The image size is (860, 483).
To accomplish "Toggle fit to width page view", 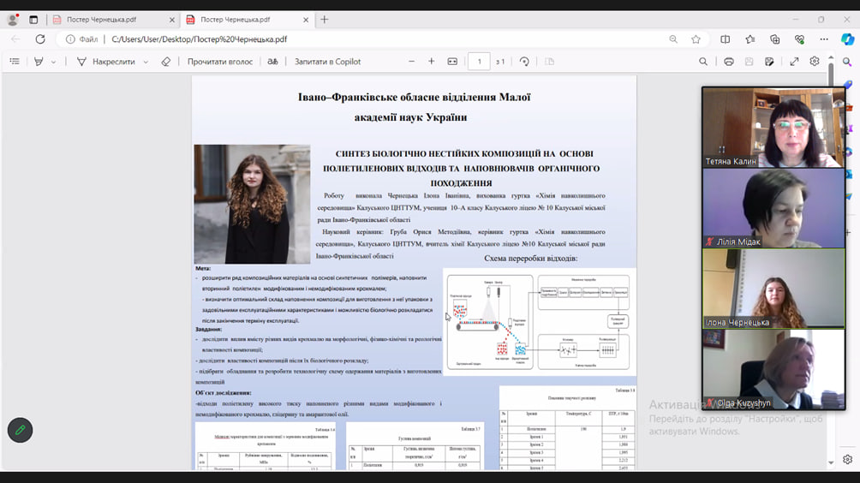I will click(x=452, y=62).
